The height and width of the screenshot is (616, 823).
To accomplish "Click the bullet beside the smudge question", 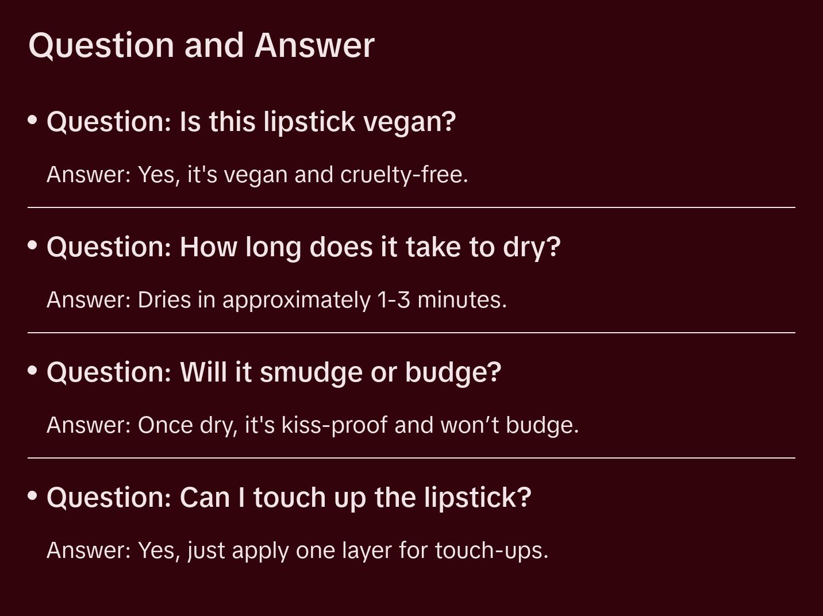I will pyautogui.click(x=33, y=371).
